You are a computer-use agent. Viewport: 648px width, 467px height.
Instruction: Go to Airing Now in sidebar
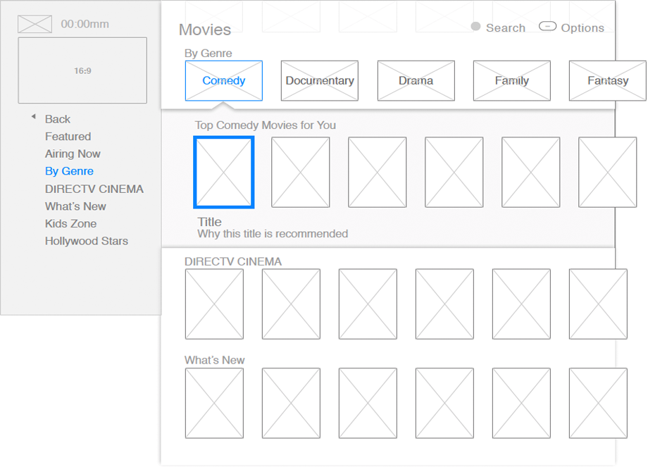[x=73, y=154]
